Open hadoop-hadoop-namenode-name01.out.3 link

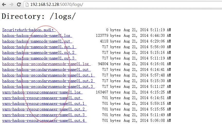39,58
